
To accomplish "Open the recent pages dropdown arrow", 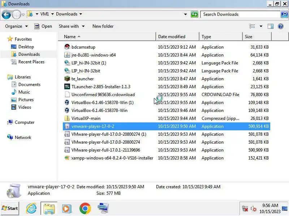I will [x=23, y=14].
